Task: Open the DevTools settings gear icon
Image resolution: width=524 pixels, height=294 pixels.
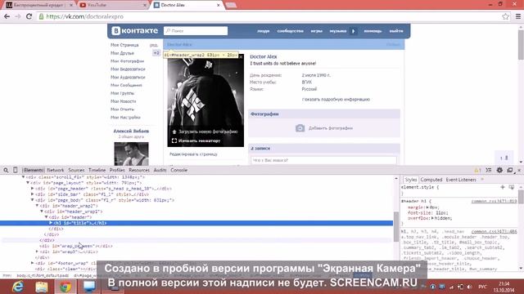Action: point(499,170)
